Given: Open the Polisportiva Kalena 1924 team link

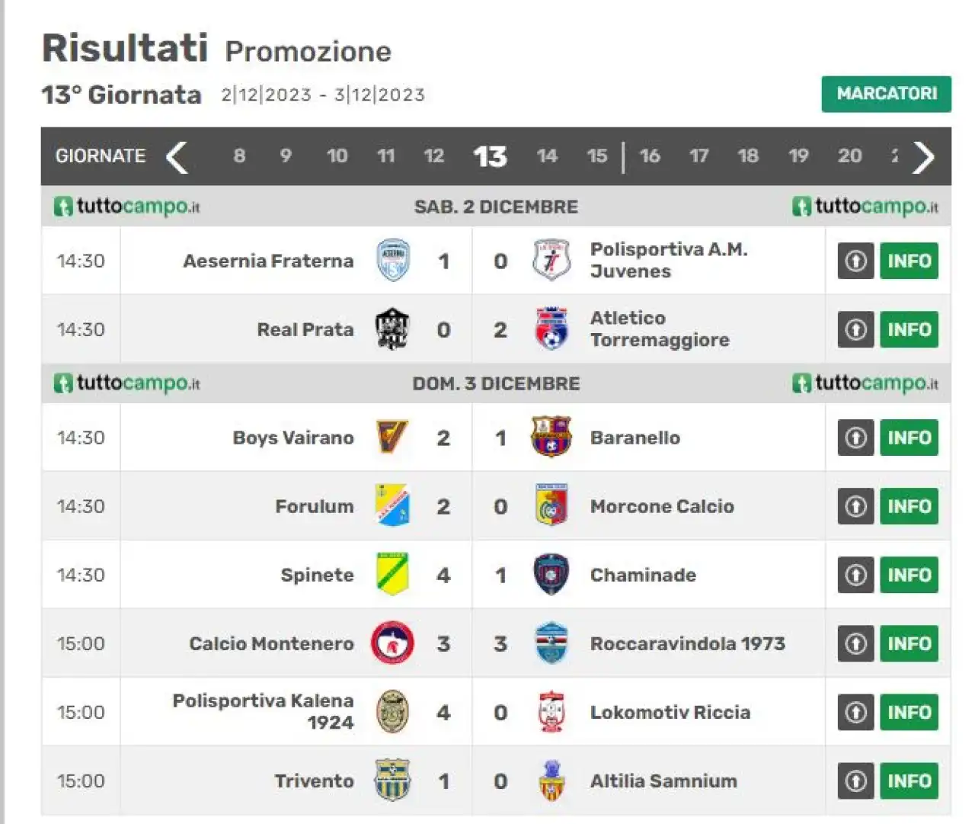Looking at the screenshot, I should 264,711.
